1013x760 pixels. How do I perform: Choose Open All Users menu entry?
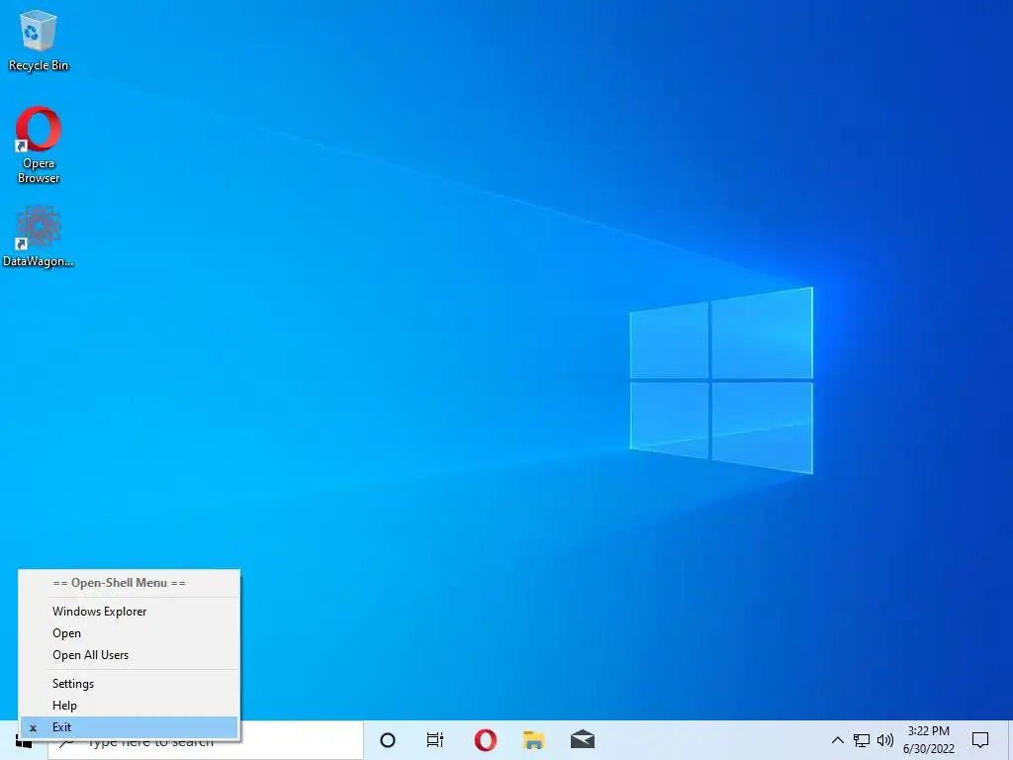pyautogui.click(x=130, y=655)
